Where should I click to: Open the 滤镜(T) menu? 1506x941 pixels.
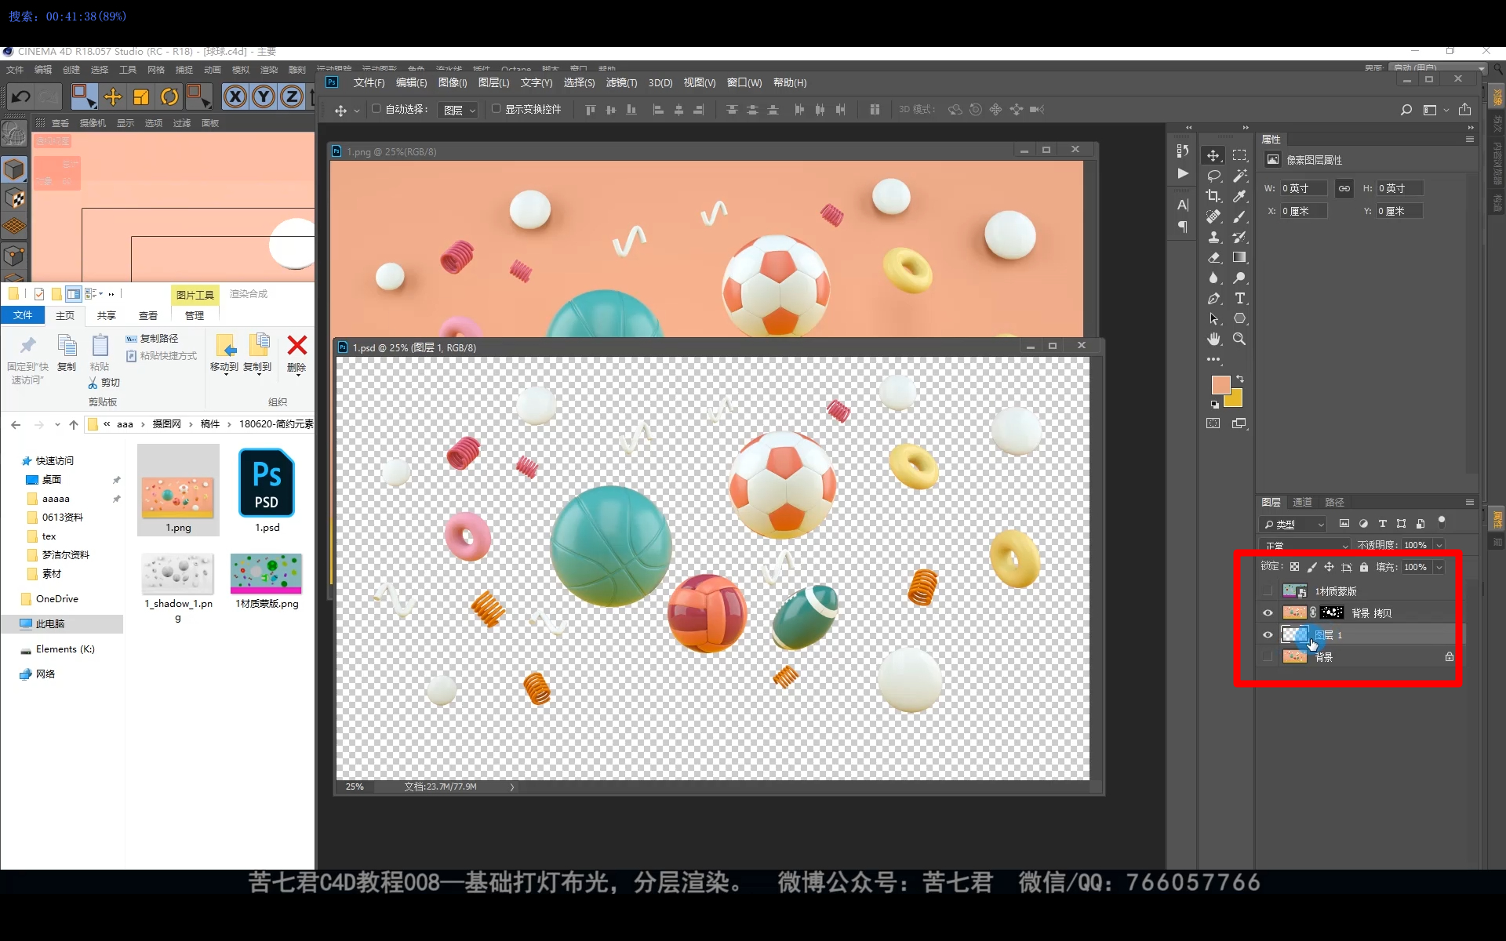(621, 82)
